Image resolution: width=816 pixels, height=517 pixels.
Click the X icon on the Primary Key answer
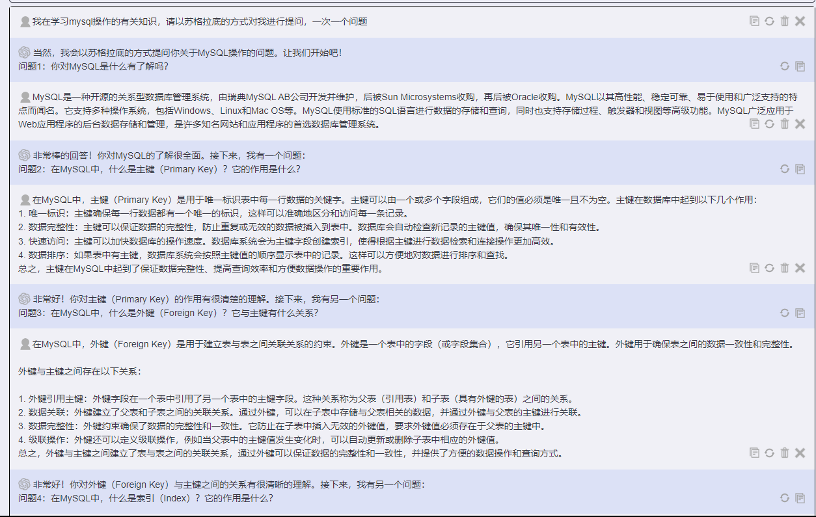click(x=800, y=268)
